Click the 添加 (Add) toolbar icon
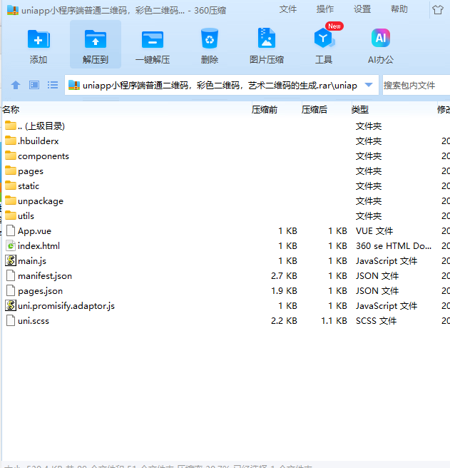 point(39,39)
